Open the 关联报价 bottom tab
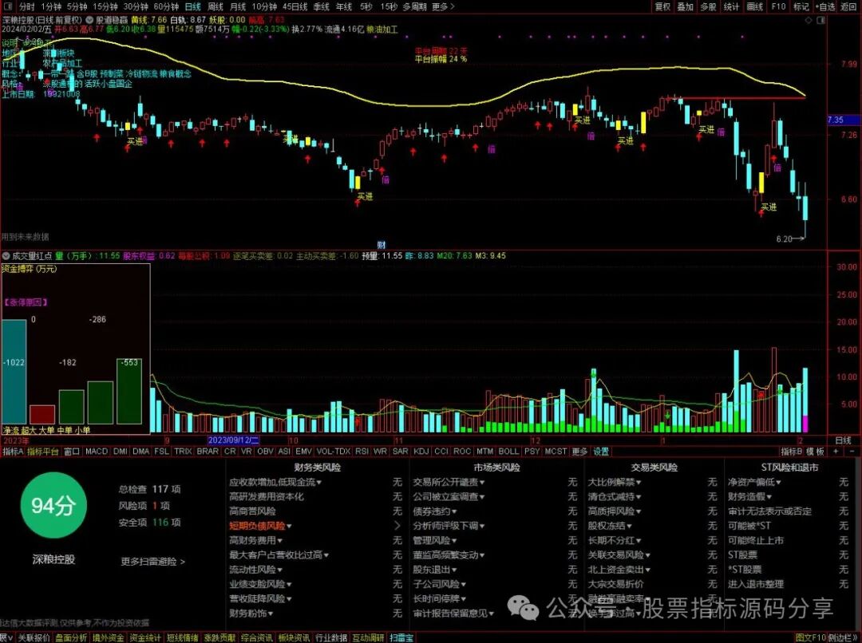 pyautogui.click(x=34, y=637)
